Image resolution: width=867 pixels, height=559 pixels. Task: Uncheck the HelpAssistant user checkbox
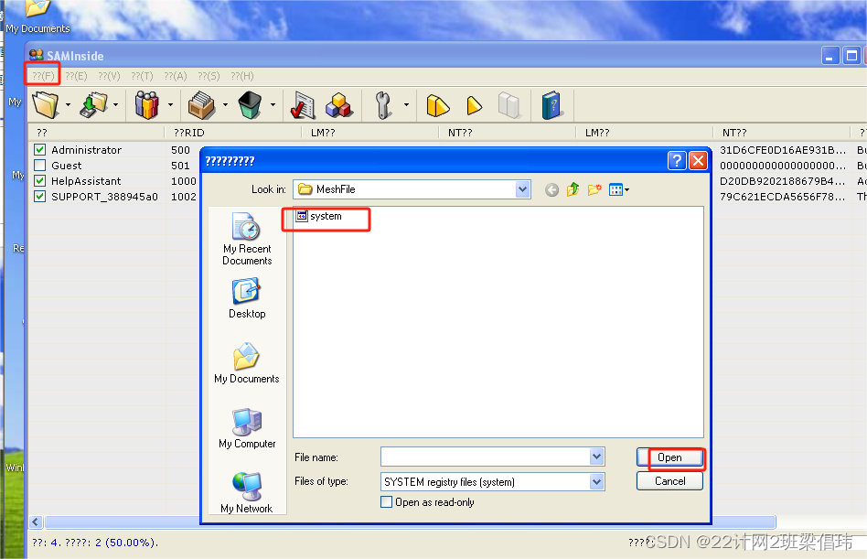40,180
